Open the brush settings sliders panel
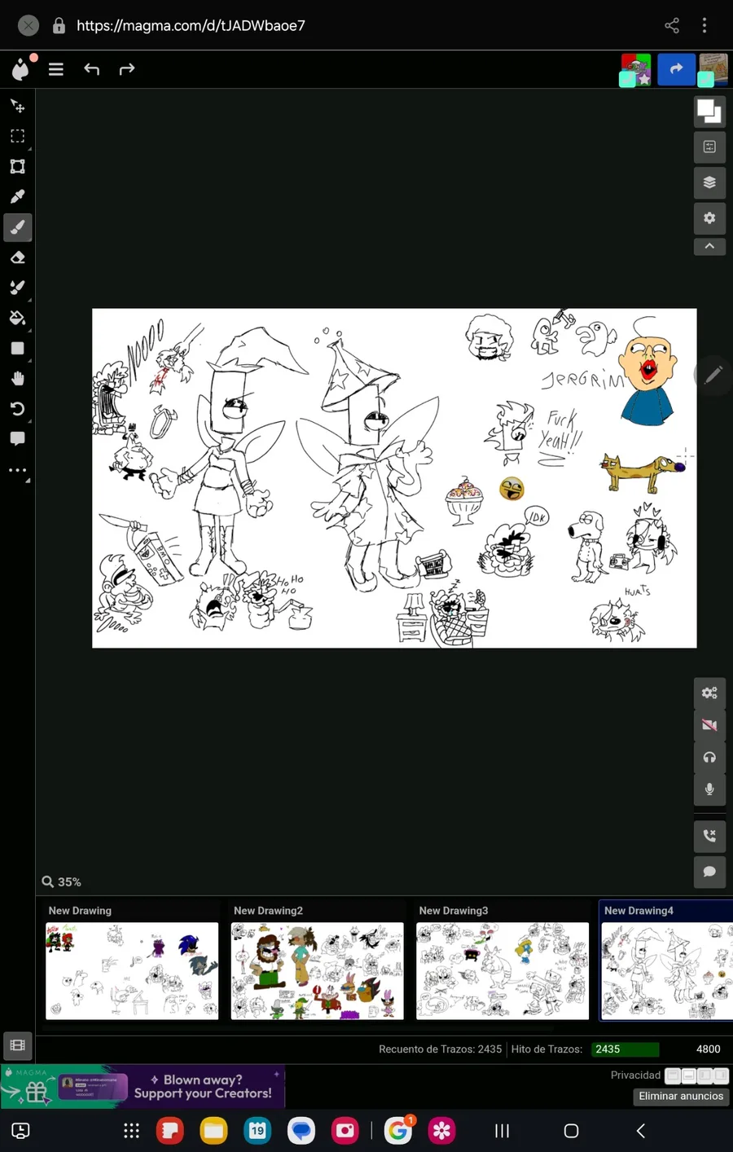 click(709, 147)
